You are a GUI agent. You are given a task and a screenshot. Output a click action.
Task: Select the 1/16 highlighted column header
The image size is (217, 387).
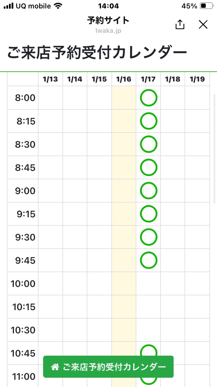point(124,79)
